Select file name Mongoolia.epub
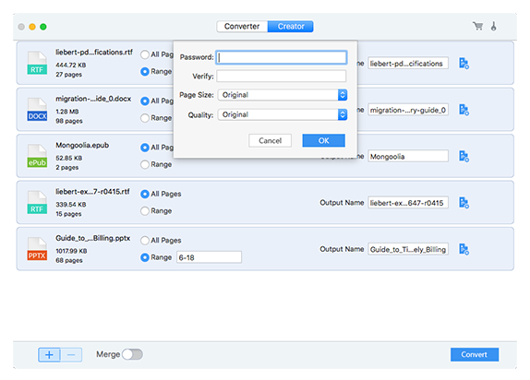Image resolution: width=530 pixels, height=380 pixels. pos(82,145)
